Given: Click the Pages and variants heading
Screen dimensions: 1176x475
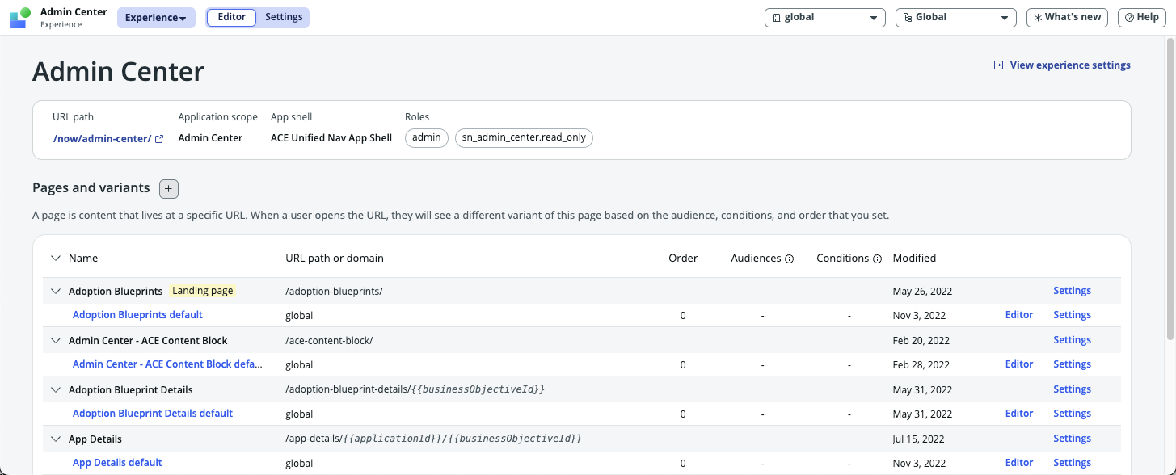Looking at the screenshot, I should pyautogui.click(x=91, y=188).
